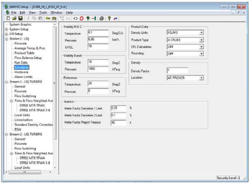Select BSW tree item
The image size is (249, 185).
pos(18,129)
